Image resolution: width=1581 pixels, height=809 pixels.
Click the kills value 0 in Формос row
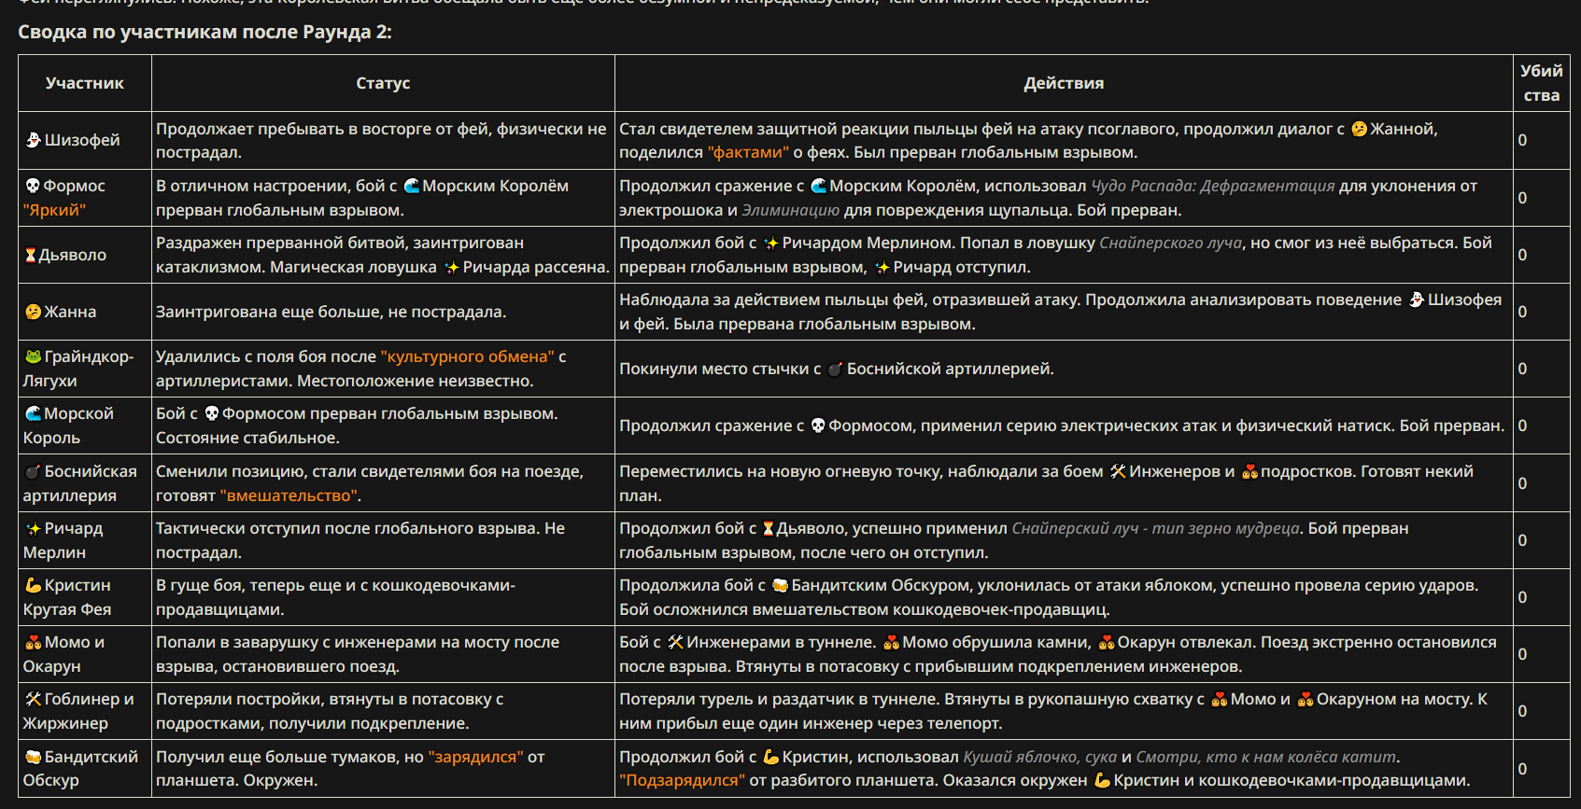(x=1522, y=198)
